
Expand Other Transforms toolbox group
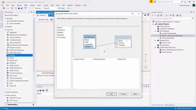click(x=6, y=92)
